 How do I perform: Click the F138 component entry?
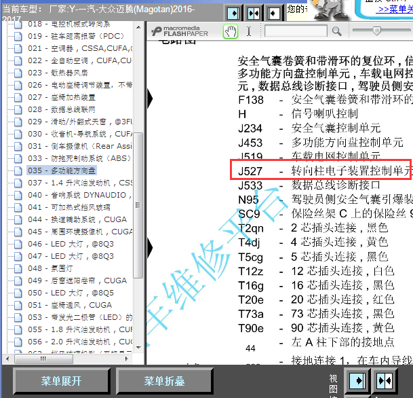(326, 100)
